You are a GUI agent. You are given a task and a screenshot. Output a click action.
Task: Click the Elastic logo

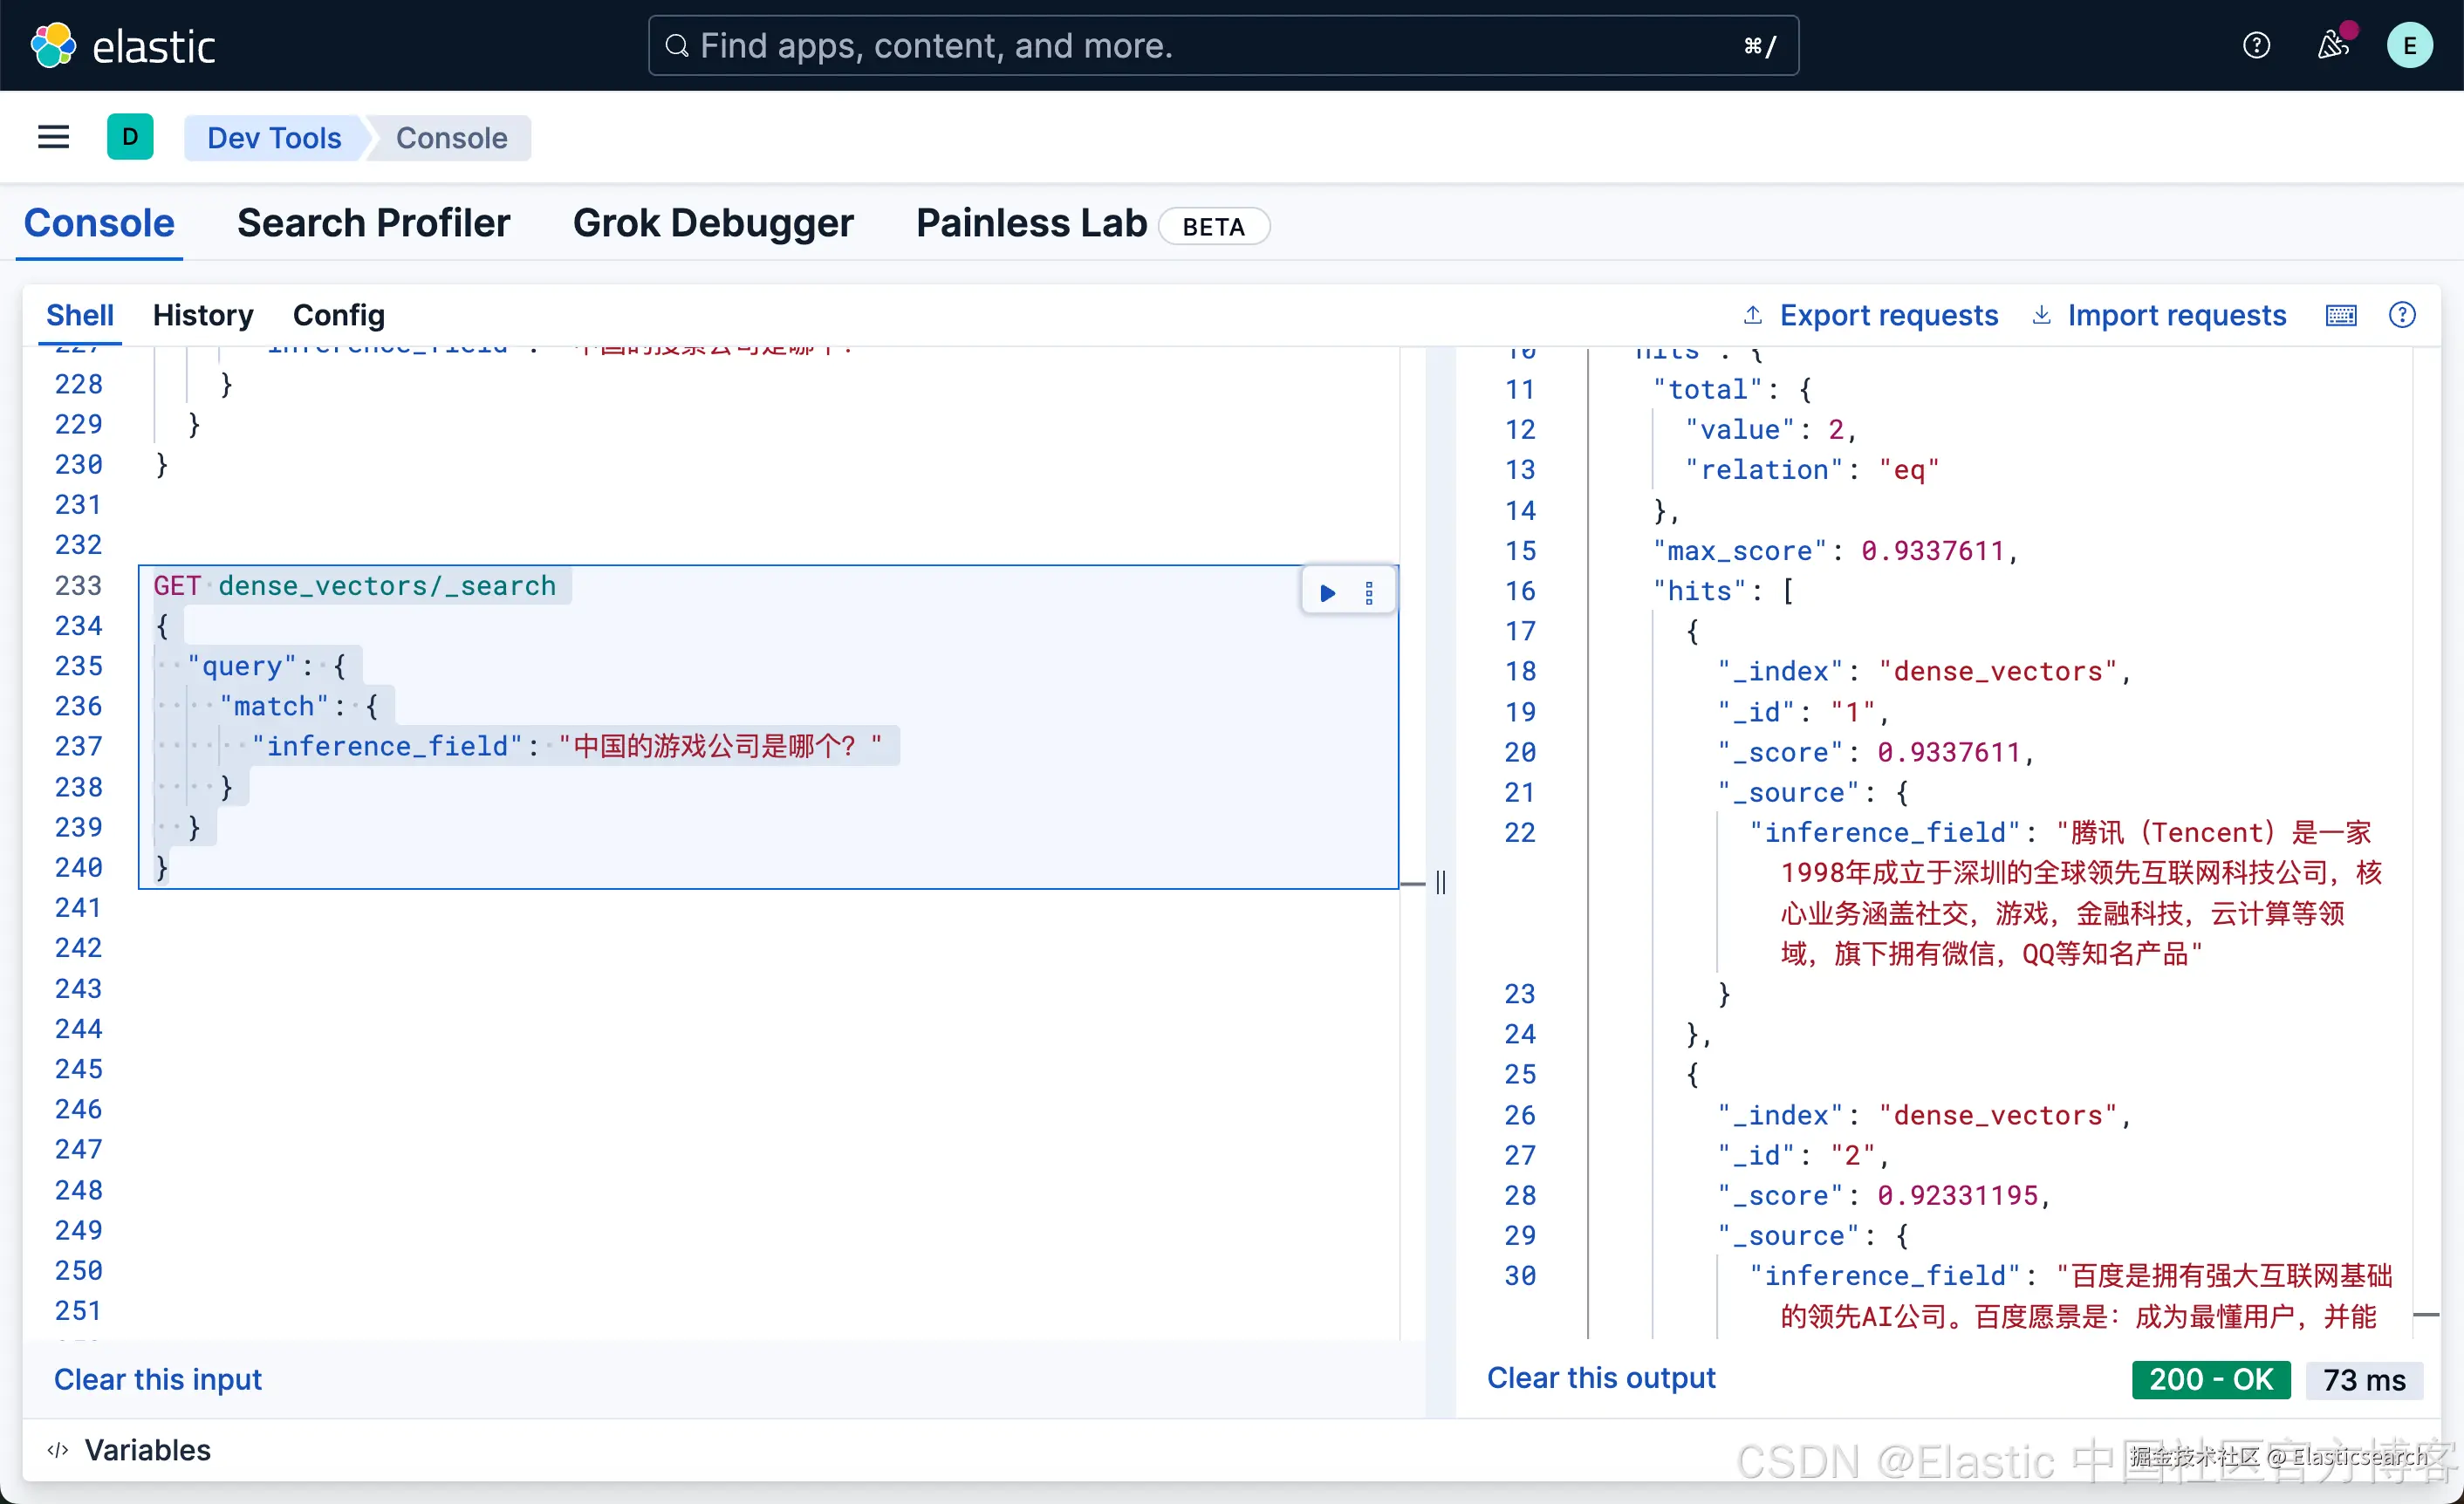(x=123, y=46)
